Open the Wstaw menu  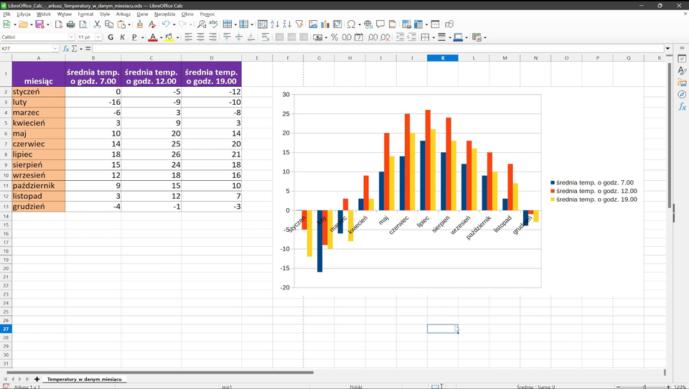[x=65, y=14]
